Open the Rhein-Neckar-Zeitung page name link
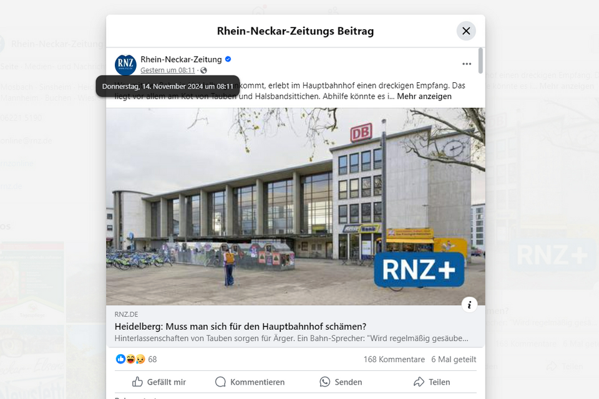The image size is (599, 399). pos(181,59)
